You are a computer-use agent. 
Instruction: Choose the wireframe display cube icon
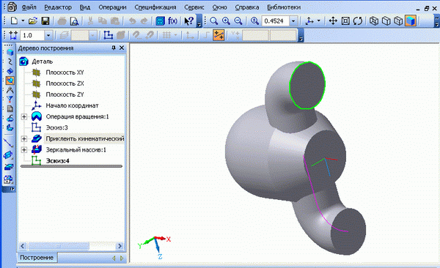point(374,21)
